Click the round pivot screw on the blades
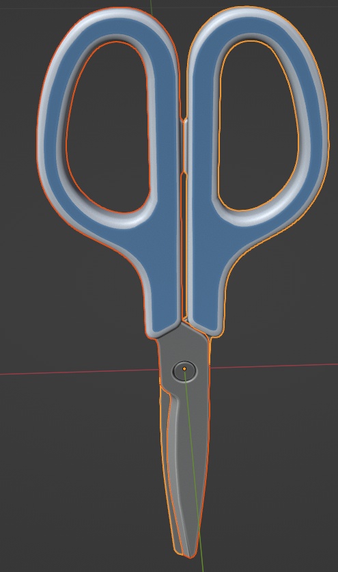 (x=184, y=370)
